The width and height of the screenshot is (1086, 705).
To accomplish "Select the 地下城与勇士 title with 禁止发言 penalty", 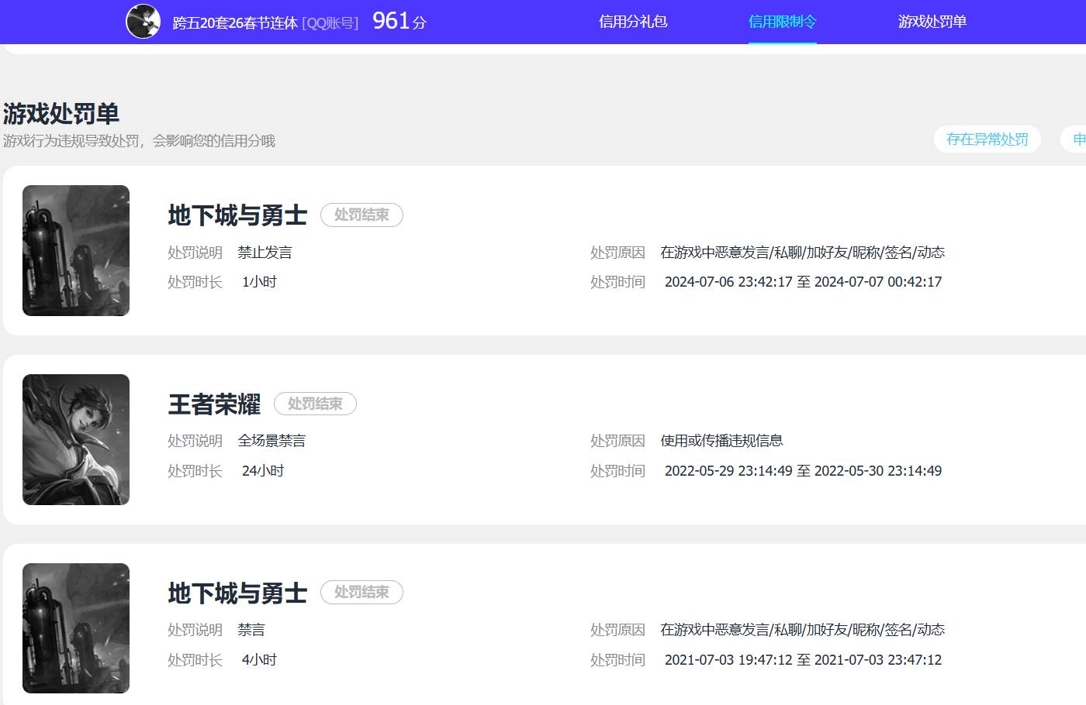I will tap(238, 215).
